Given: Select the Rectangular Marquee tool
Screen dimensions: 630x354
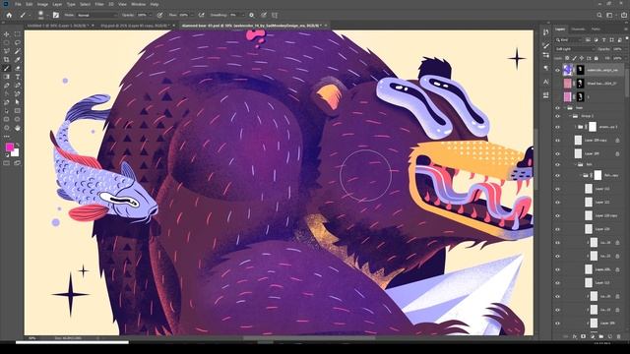Looking at the screenshot, I should point(18,34).
